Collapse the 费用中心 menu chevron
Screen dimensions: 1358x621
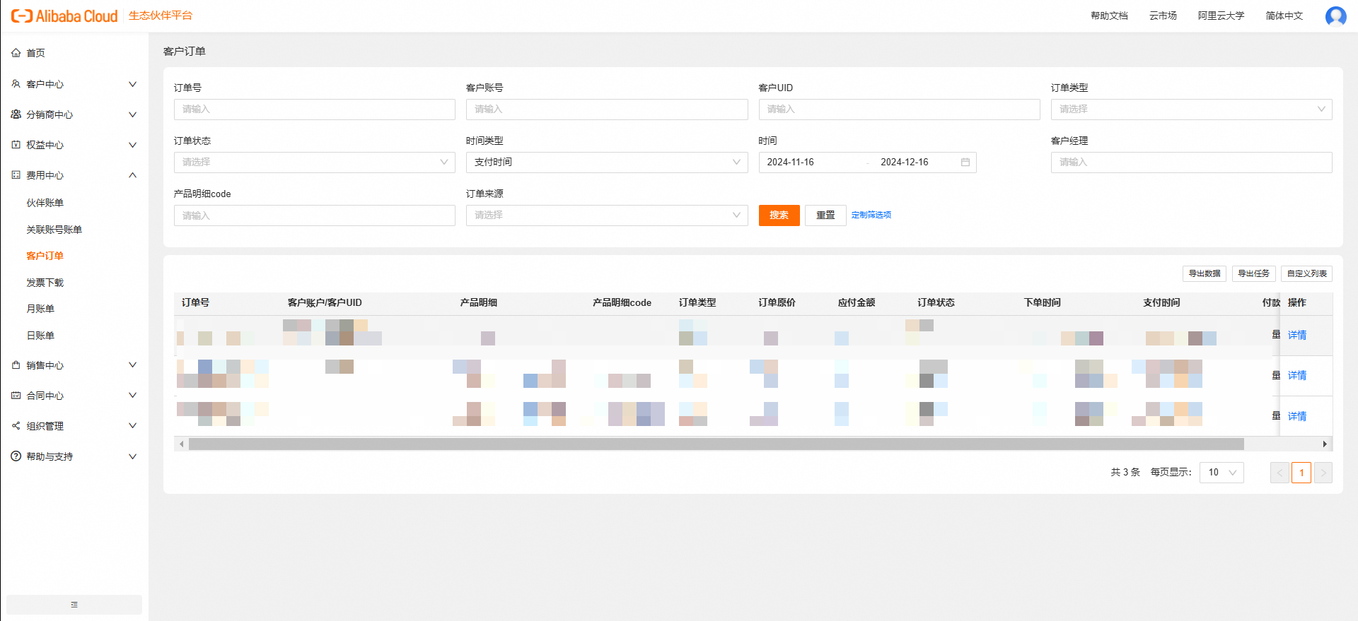tap(132, 175)
